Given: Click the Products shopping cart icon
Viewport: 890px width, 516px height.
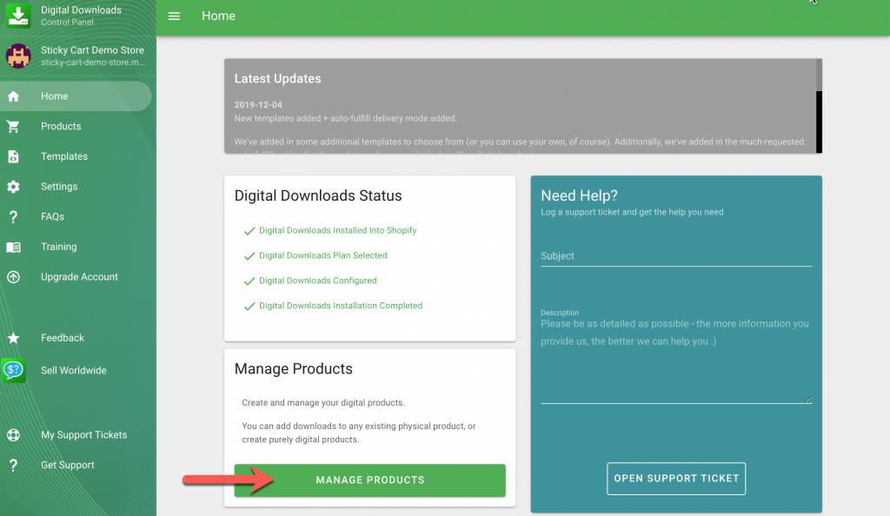Looking at the screenshot, I should pos(13,127).
